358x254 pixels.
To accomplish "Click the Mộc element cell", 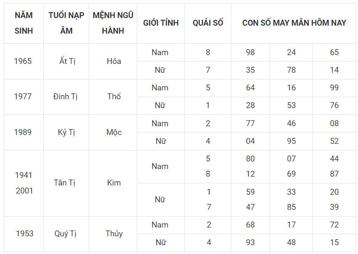I will tap(114, 132).
